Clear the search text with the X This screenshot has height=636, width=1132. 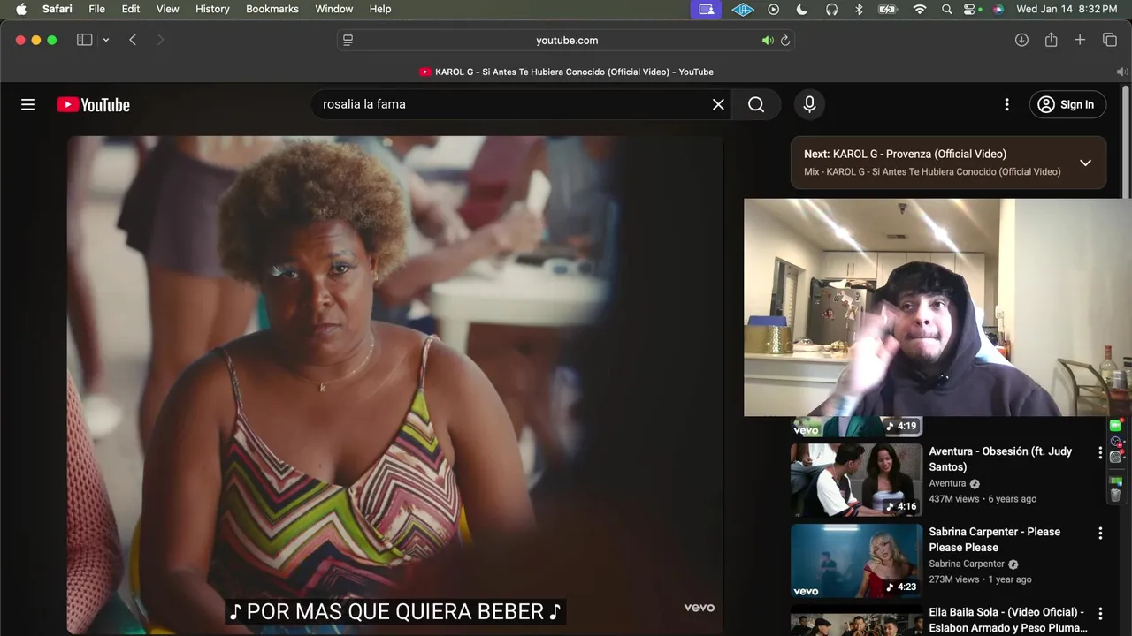718,104
